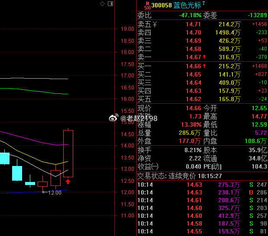The image size is (268, 236).
Task: Click the 卖一 row label
Action: 145,57
